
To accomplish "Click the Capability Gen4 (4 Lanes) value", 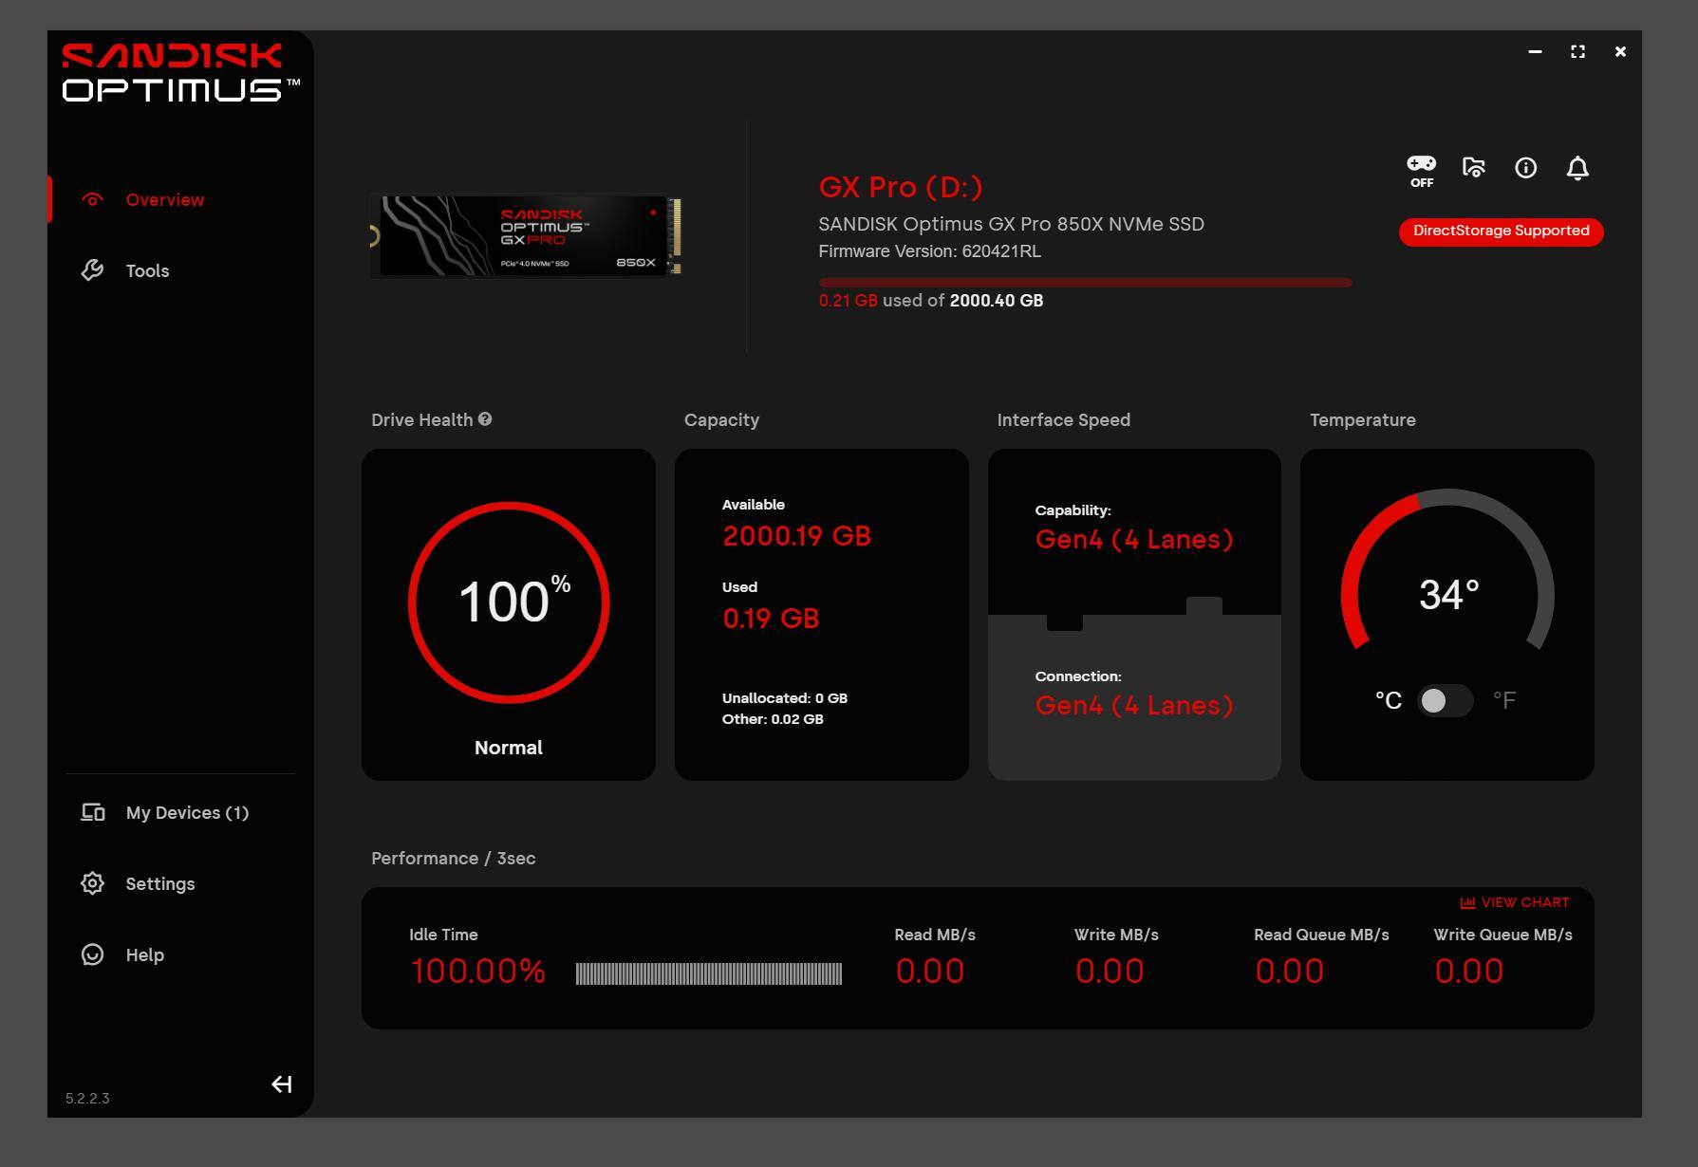I will (x=1133, y=540).
